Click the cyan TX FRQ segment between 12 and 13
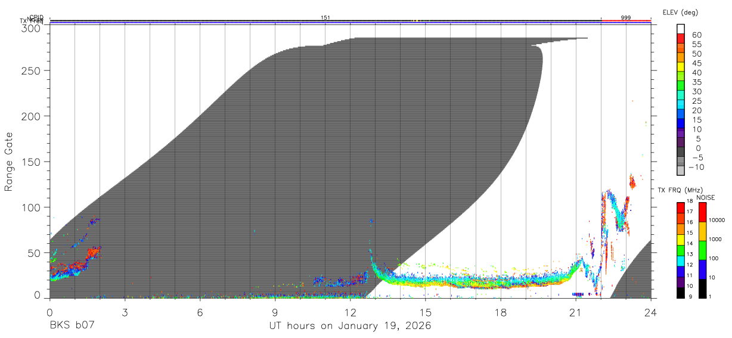 pos(681,260)
